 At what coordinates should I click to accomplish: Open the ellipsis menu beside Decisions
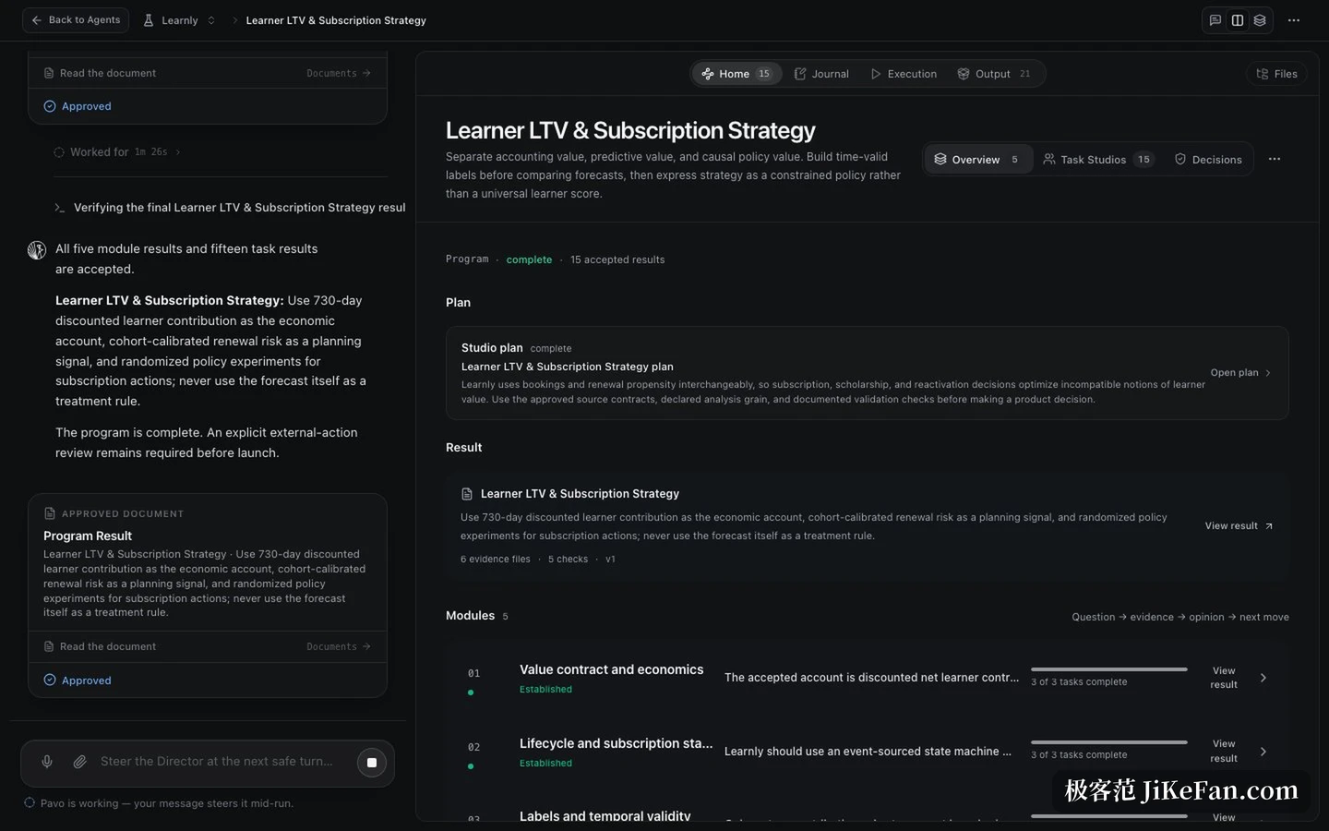1275,160
